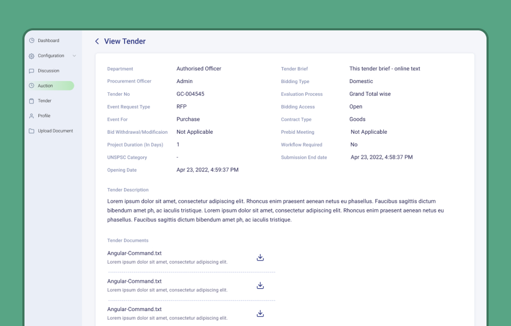511x326 pixels.
Task: Click the opening date Apr 23, 2022, 4:59:37 PM
Action: point(208,170)
